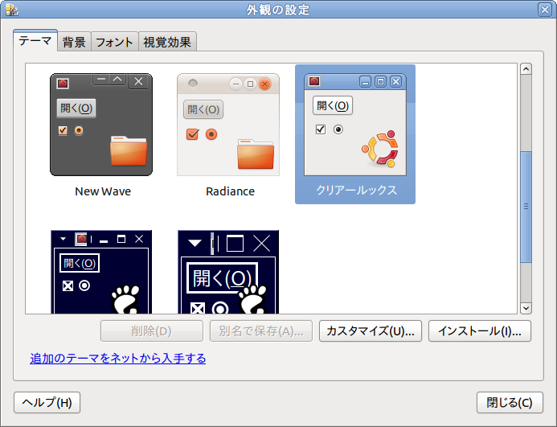Click the Radiance label text
557x427 pixels.
[x=230, y=191]
